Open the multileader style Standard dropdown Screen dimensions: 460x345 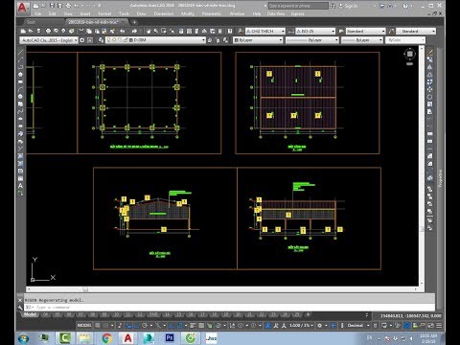coord(416,31)
